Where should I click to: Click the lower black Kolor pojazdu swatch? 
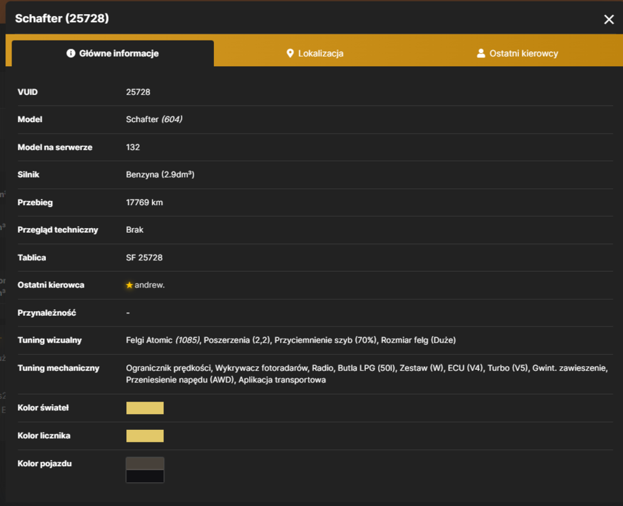[145, 476]
